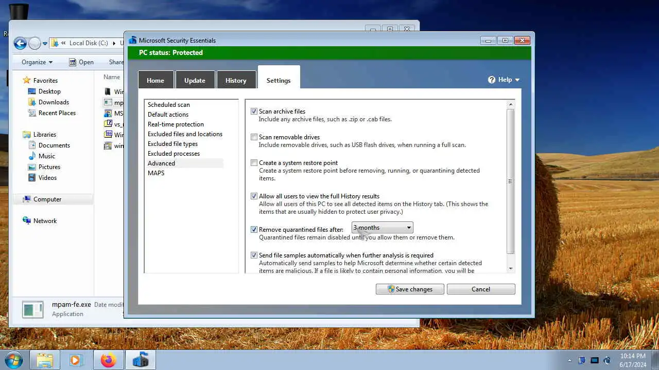Click Pictures library icon in Explorer
Viewport: 659px width, 370px height.
(32, 167)
